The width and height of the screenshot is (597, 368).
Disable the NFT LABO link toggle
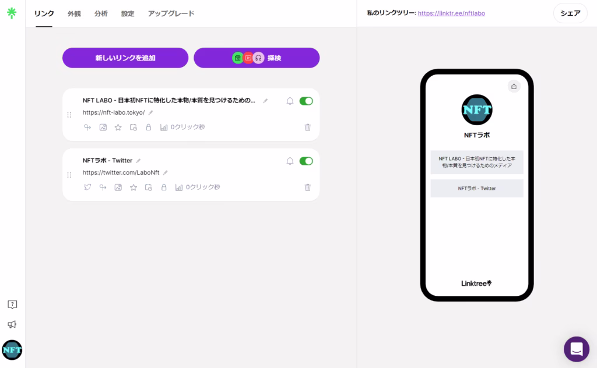306,101
